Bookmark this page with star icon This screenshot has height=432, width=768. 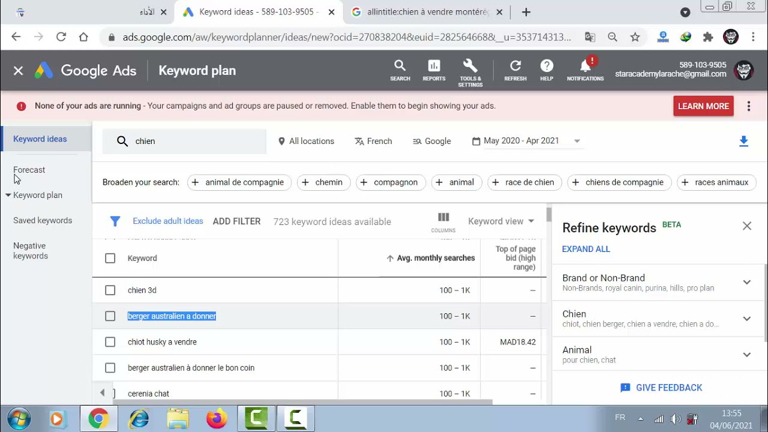tap(635, 37)
